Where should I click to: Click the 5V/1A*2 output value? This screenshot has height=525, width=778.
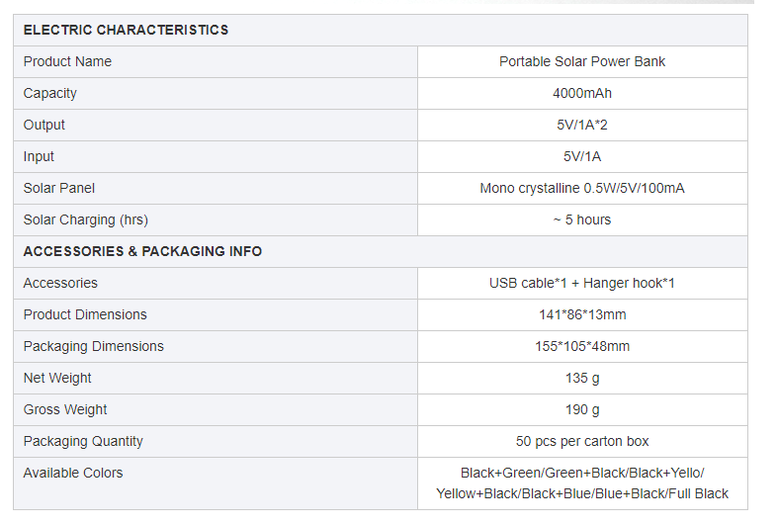click(582, 125)
